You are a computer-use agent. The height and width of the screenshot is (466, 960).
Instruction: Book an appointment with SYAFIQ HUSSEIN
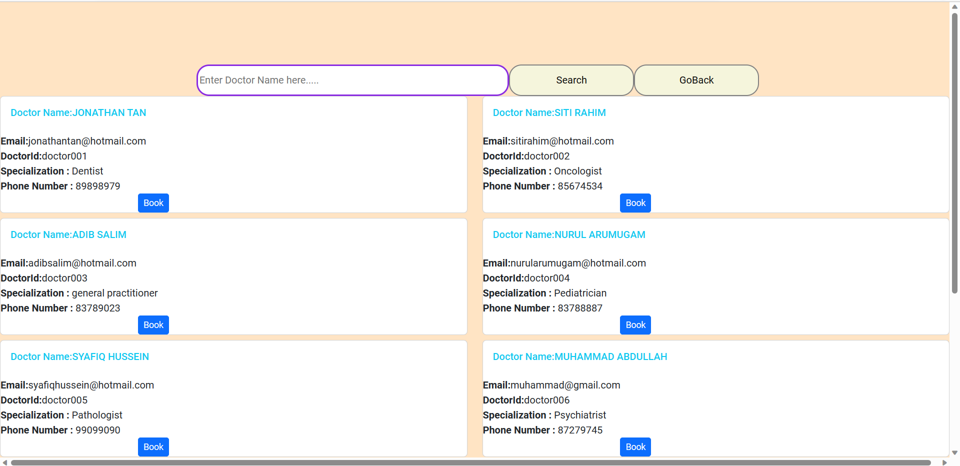point(153,446)
